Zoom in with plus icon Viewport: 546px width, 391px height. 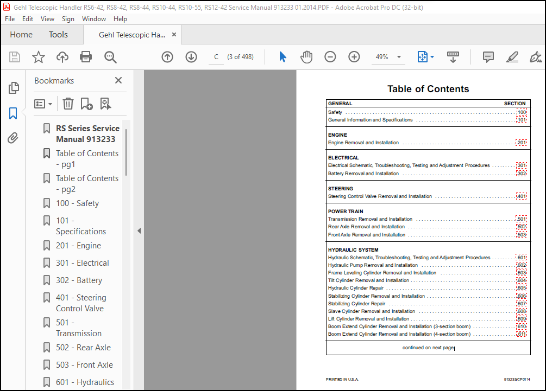pyautogui.click(x=354, y=56)
